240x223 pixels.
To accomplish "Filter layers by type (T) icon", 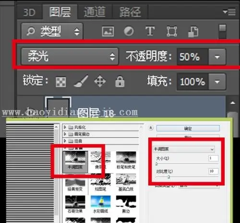I will click(x=150, y=31).
